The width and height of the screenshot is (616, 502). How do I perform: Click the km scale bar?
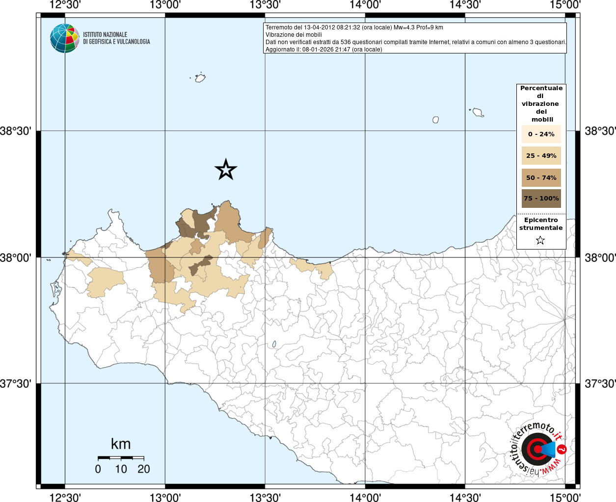point(121,458)
